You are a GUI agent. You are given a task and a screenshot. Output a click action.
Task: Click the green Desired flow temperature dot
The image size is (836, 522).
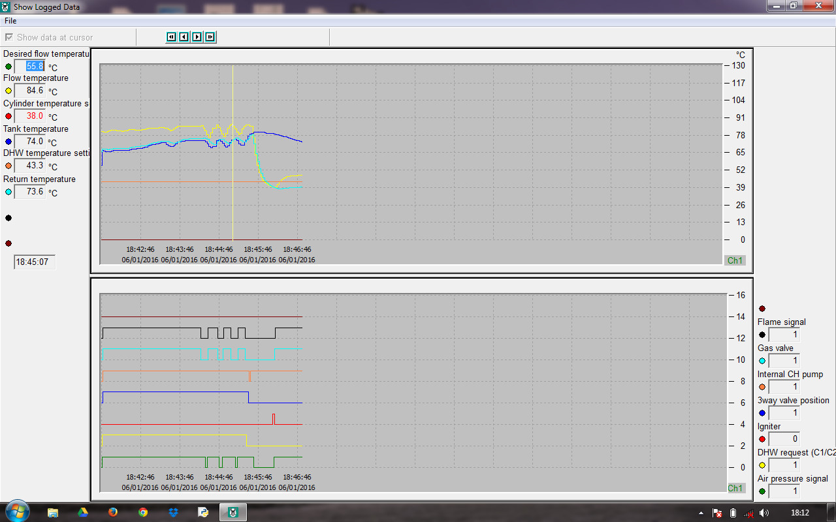tap(8, 67)
